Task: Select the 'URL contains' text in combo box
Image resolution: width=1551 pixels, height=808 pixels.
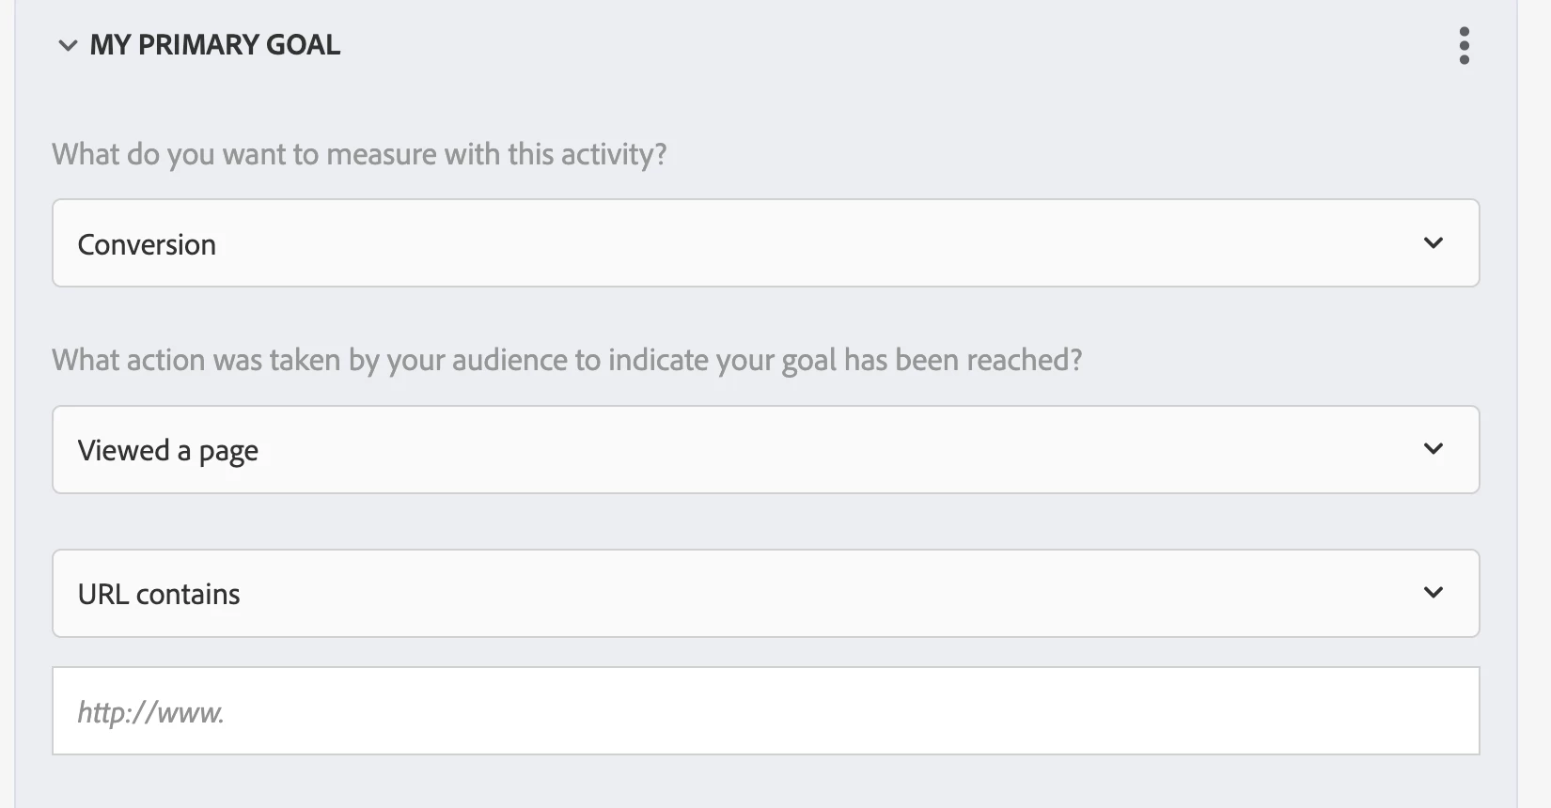Action: click(x=159, y=595)
